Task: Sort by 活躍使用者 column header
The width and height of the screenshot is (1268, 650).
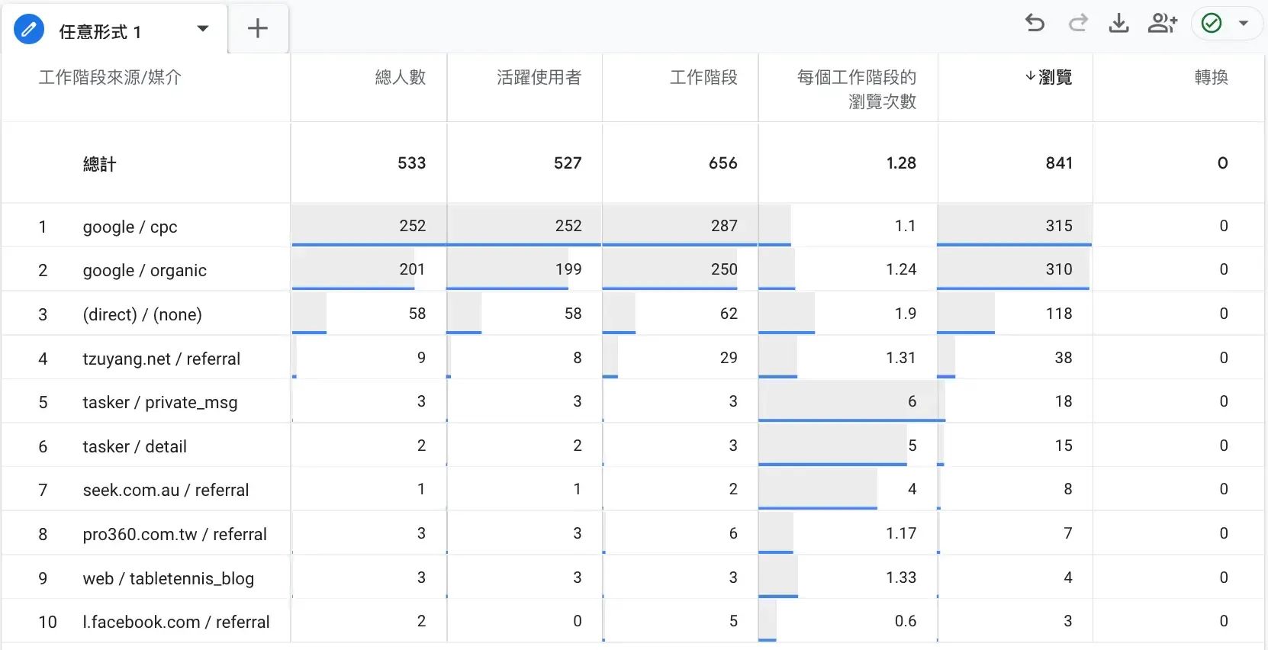Action: point(539,77)
